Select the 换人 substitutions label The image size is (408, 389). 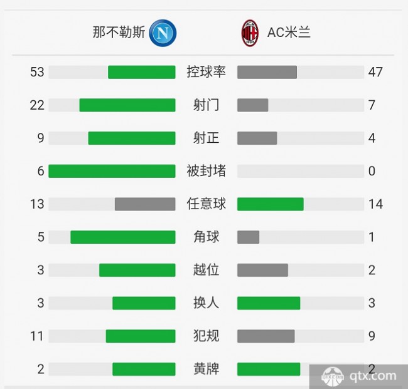click(206, 303)
